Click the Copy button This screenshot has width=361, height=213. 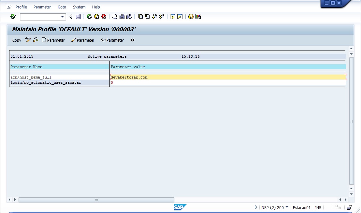pyautogui.click(x=17, y=40)
